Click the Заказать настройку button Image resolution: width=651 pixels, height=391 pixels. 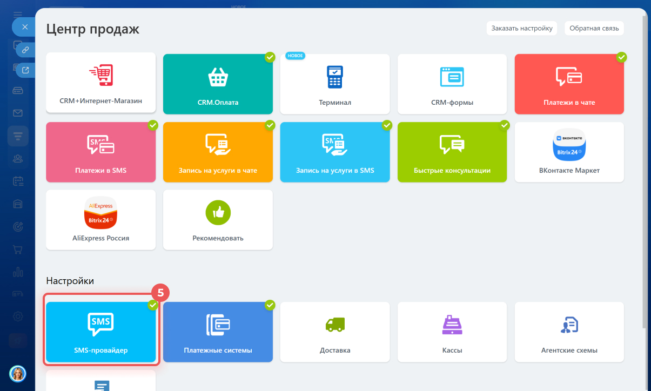[x=521, y=28]
